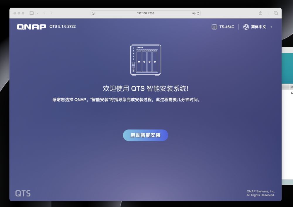Go back with Safari's back arrow
This screenshot has width=293, height=207.
pyautogui.click(x=45, y=13)
